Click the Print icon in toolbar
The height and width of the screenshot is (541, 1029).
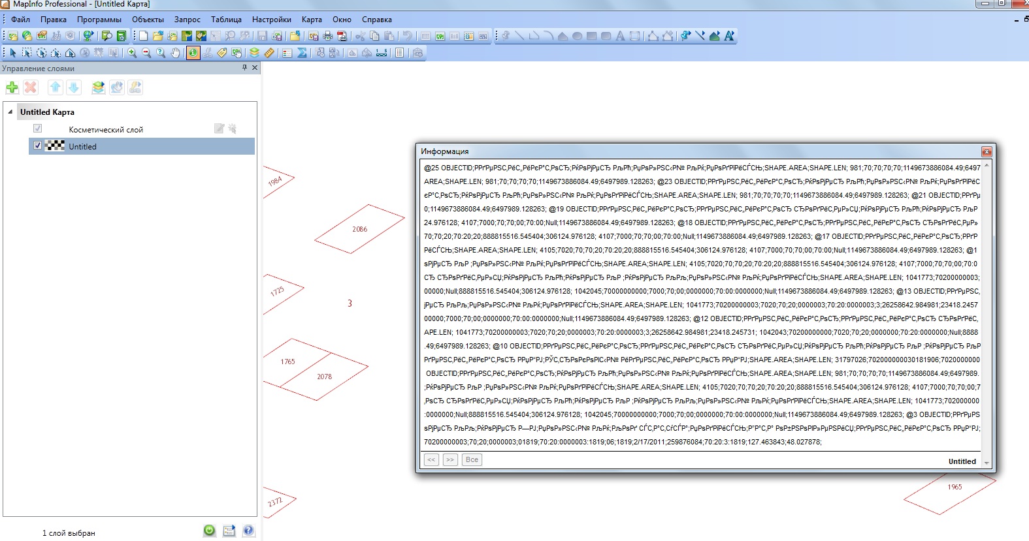[x=327, y=36]
